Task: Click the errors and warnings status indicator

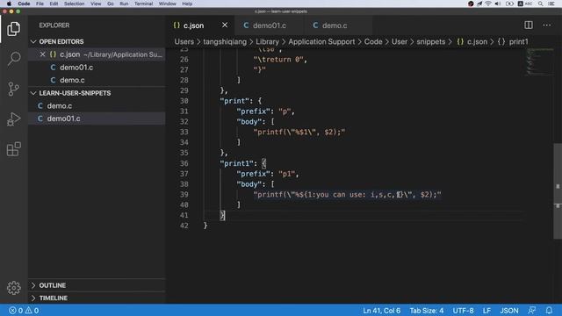Action: point(24,310)
